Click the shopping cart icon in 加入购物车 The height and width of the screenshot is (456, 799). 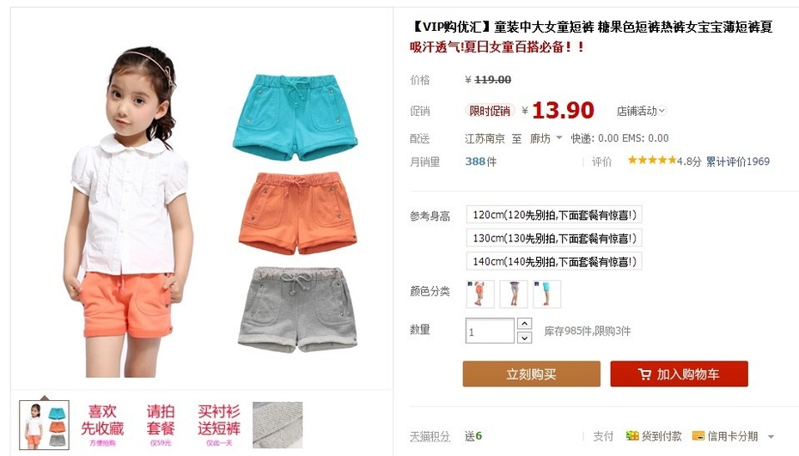point(644,374)
